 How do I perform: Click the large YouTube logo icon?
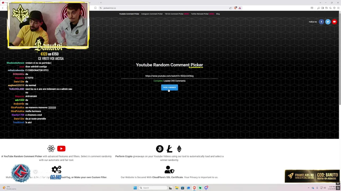[x=61, y=149]
